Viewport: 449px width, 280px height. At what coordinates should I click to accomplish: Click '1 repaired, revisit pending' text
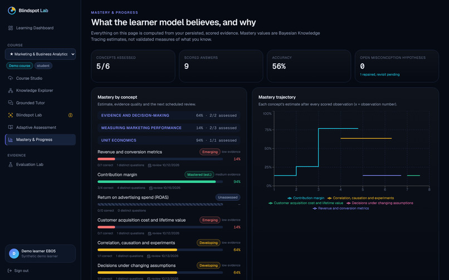pyautogui.click(x=380, y=74)
